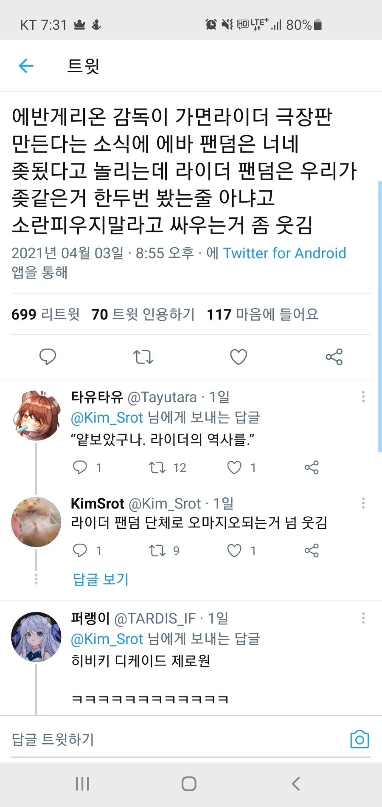The height and width of the screenshot is (807, 382).
Task: Like the main tweet with the heart icon
Action: coord(239,357)
